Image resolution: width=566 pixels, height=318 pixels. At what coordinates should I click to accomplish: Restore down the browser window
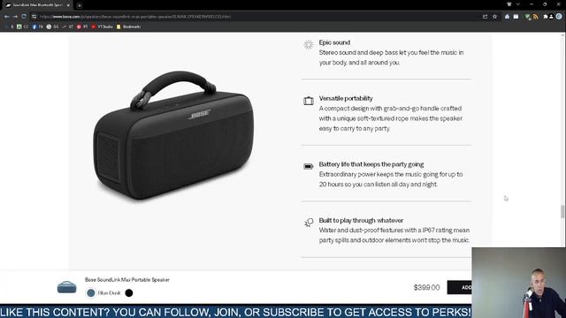[x=545, y=4]
